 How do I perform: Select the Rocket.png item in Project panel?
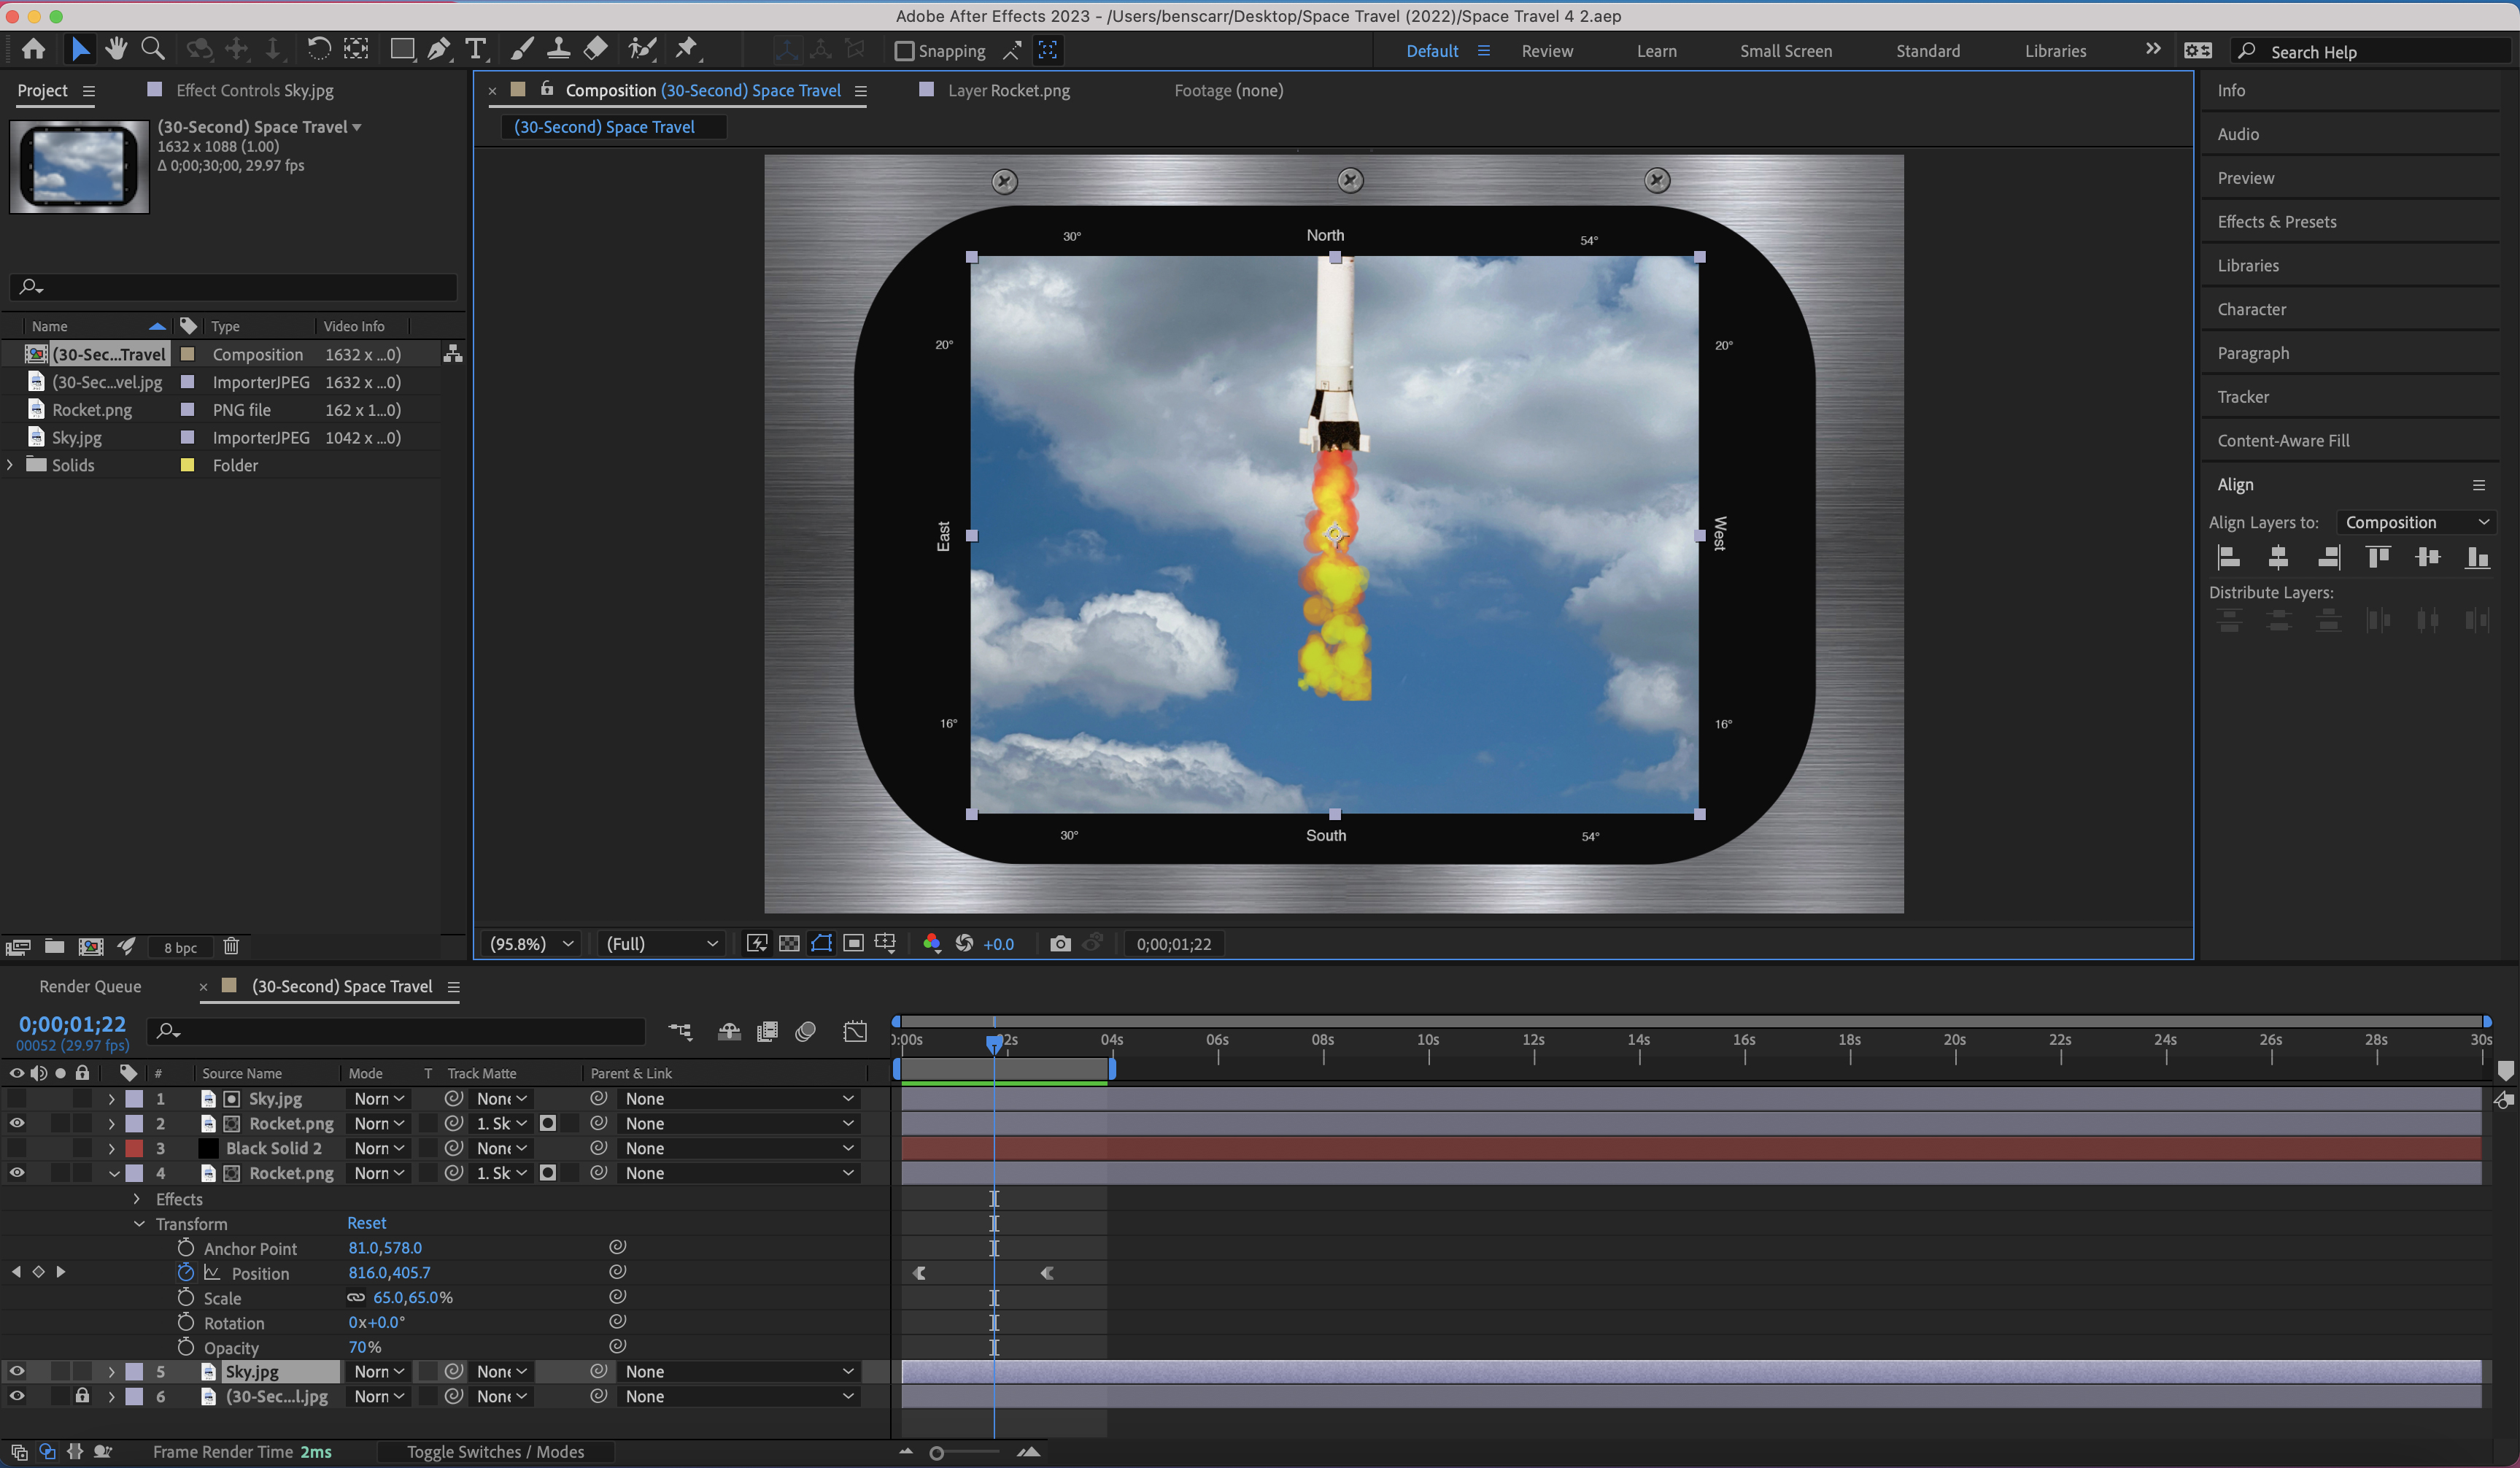click(x=92, y=409)
